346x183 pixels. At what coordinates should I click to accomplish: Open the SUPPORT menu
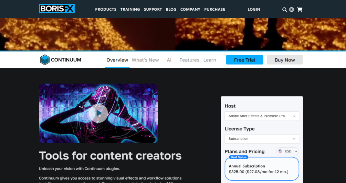[153, 10]
